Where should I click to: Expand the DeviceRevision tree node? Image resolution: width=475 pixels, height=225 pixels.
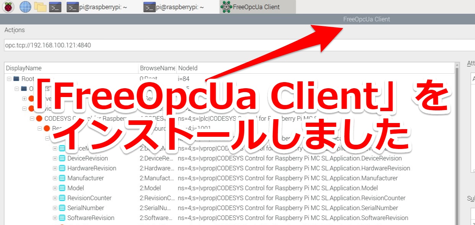tap(55, 158)
